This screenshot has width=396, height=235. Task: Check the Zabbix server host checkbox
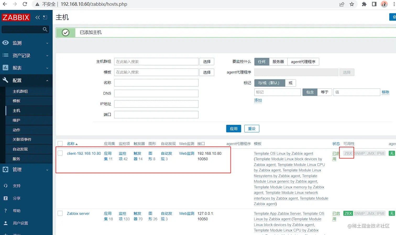[x=60, y=213]
